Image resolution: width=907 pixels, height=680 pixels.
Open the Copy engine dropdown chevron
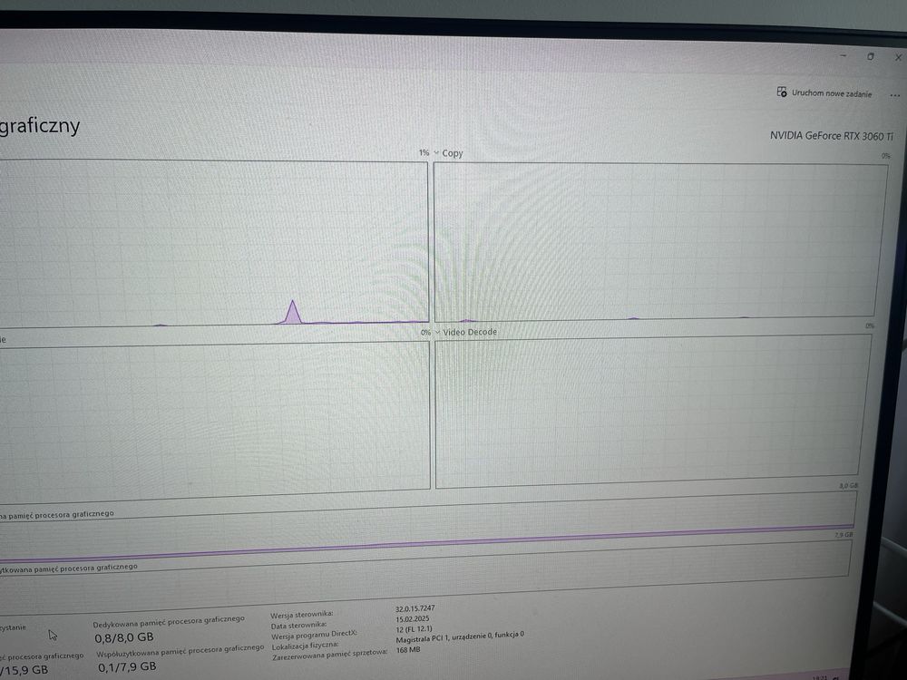(436, 152)
